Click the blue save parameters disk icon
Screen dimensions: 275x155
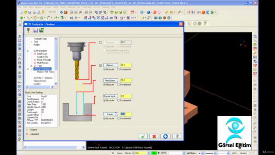[35, 31]
